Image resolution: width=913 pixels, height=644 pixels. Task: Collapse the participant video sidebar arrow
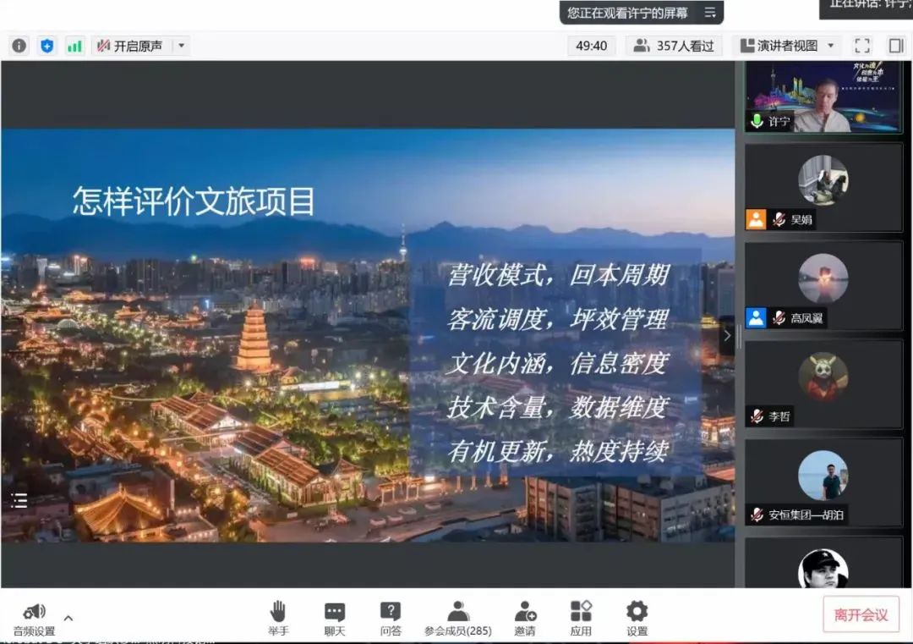(726, 335)
